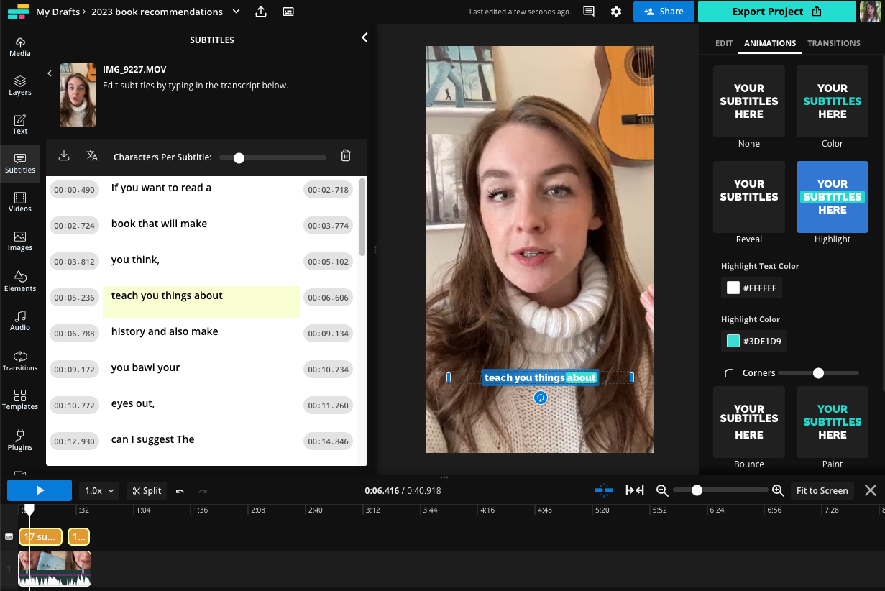Screen dimensions: 885x591
Task: Expand the project title dropdown
Action: pos(236,12)
